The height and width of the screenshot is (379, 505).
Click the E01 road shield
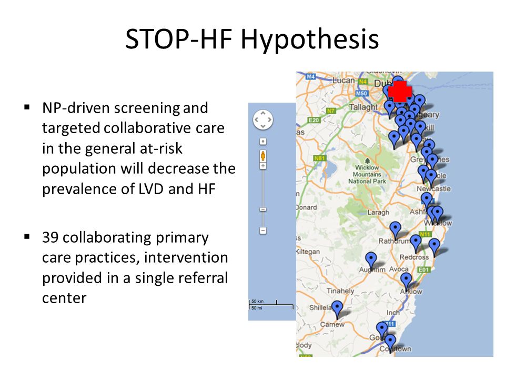[424, 270]
